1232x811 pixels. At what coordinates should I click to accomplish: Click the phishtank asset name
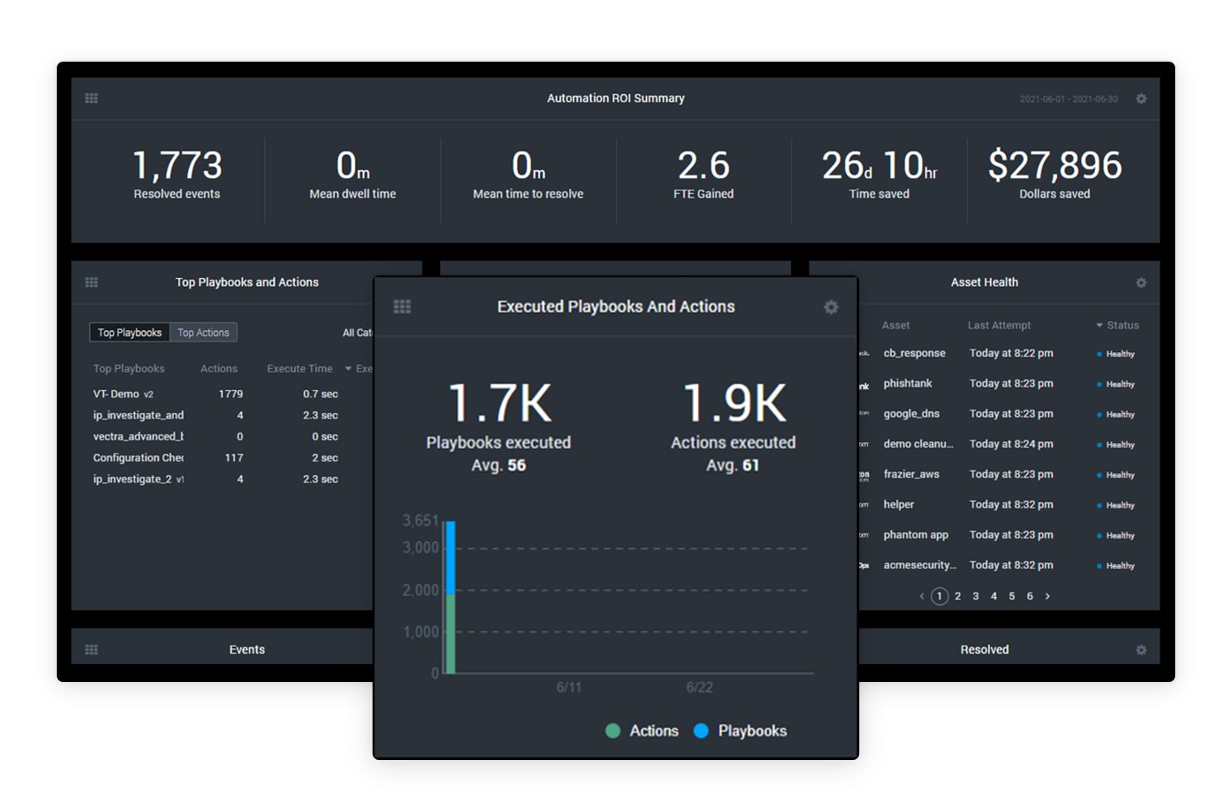coord(908,384)
